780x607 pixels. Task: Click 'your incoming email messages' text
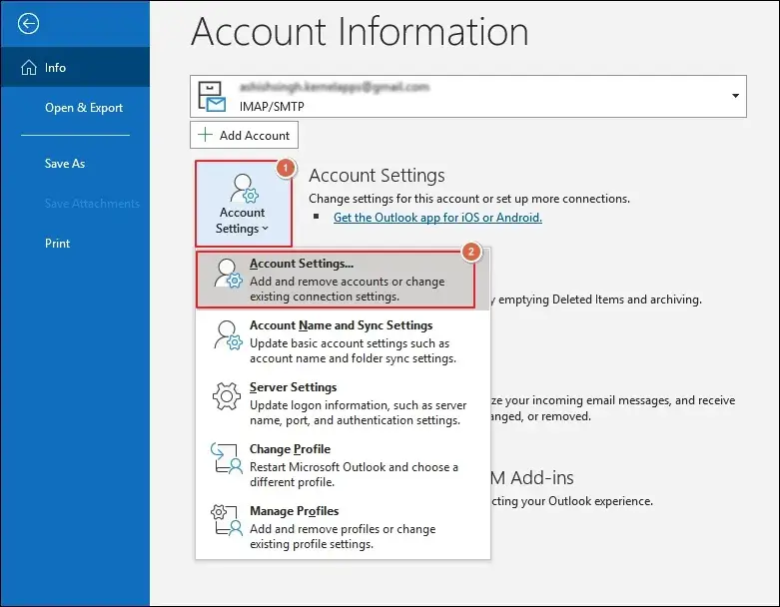coord(587,400)
